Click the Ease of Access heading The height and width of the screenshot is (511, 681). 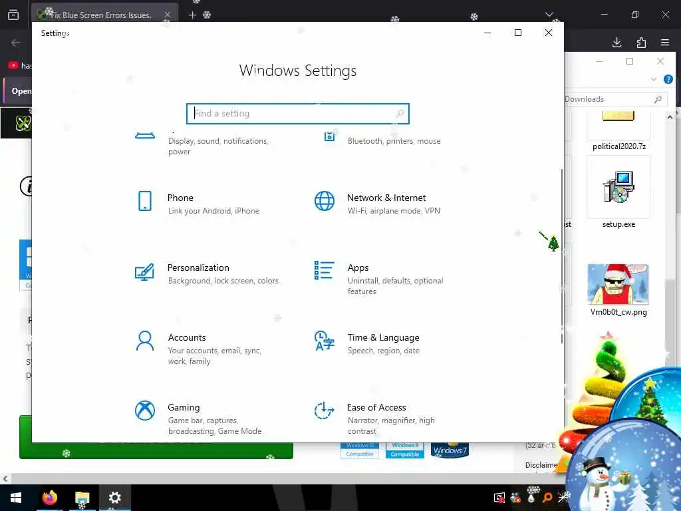tap(376, 408)
